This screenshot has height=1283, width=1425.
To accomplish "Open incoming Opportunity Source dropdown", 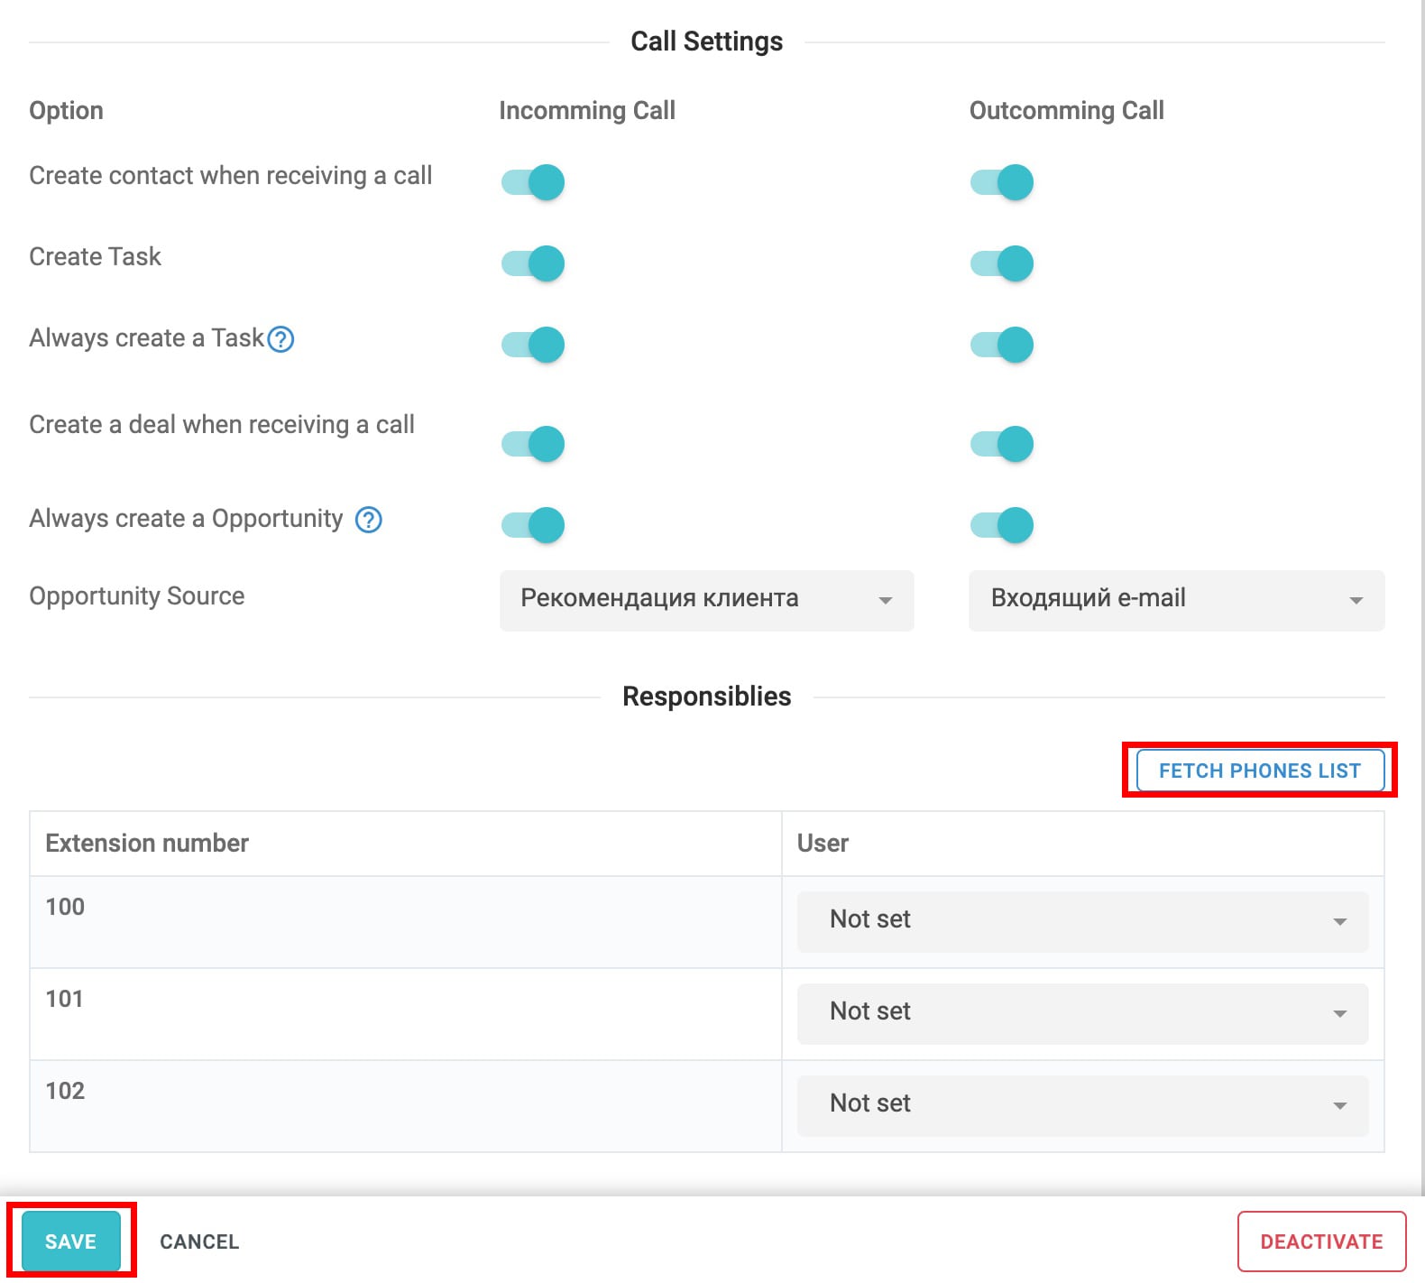I will (x=706, y=600).
